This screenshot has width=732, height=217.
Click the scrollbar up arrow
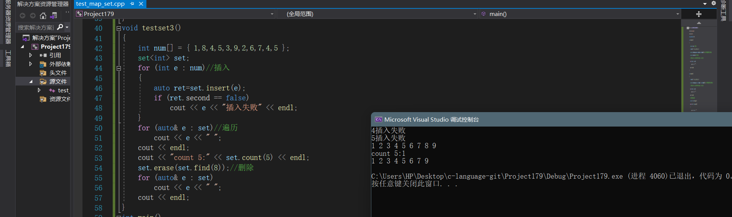click(x=699, y=23)
